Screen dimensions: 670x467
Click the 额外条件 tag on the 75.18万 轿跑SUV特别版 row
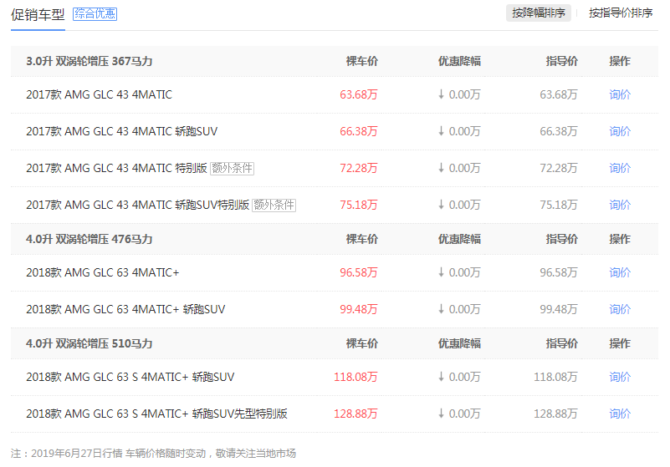click(x=274, y=206)
